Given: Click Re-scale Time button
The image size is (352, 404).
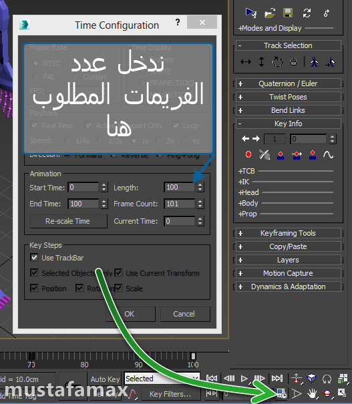Looking at the screenshot, I should point(69,221).
